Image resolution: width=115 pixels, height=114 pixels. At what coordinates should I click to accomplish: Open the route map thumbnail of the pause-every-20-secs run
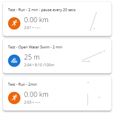pos(93,22)
